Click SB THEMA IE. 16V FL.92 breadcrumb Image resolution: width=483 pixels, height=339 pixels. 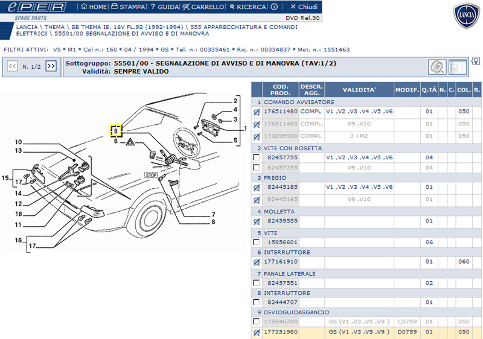(127, 27)
